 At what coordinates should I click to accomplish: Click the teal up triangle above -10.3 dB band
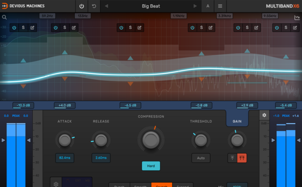pos(23,60)
